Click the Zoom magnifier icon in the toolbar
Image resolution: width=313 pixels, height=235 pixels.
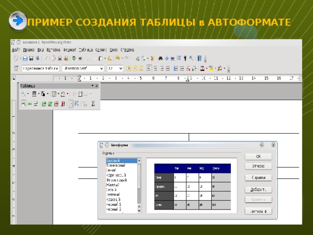pyautogui.click(x=191, y=58)
